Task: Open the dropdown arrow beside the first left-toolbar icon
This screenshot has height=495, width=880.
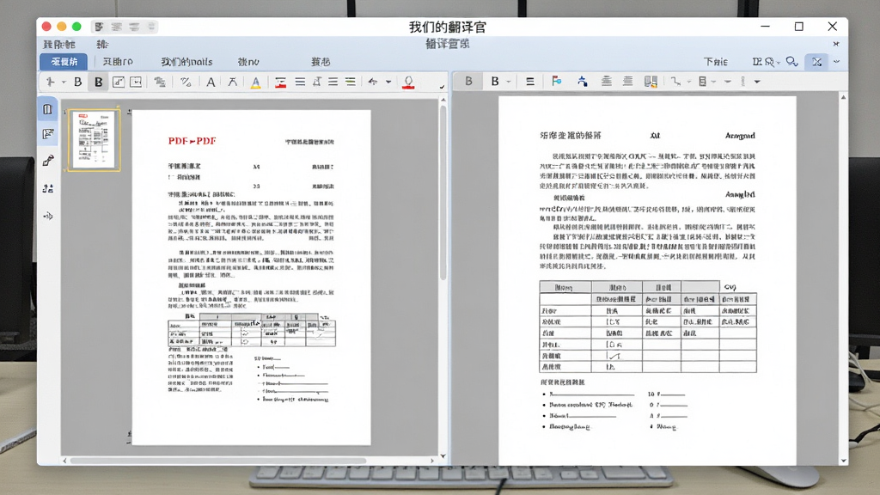Action: tap(64, 82)
